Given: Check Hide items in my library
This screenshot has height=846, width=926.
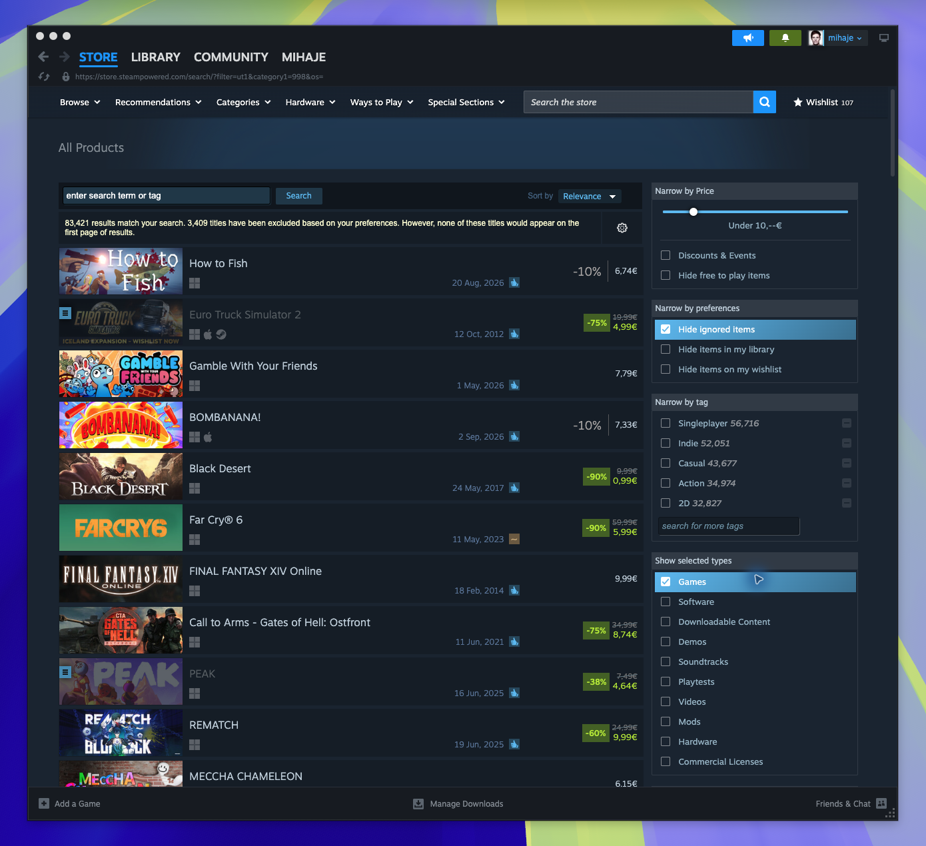Looking at the screenshot, I should 666,349.
